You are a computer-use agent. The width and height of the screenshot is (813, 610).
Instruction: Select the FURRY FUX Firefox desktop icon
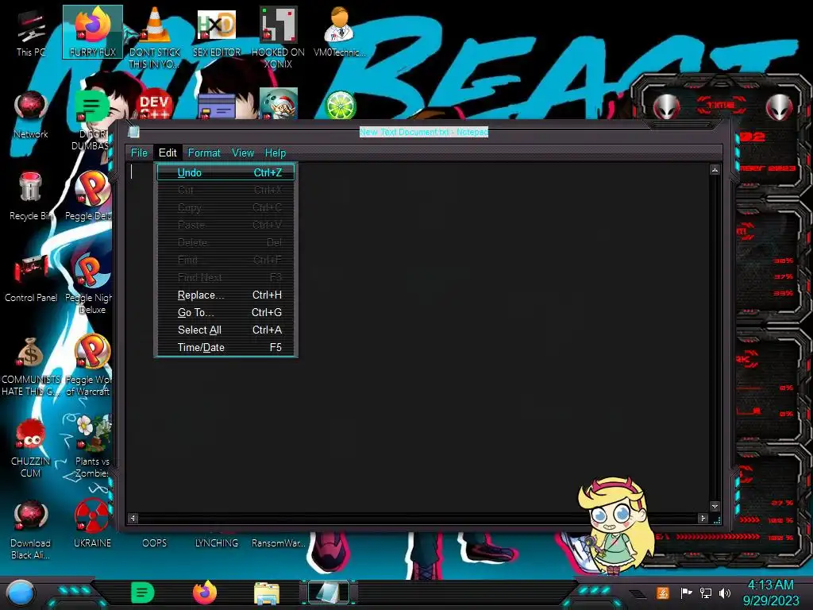tap(93, 32)
